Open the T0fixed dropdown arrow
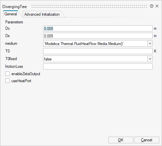 [x=150, y=59]
